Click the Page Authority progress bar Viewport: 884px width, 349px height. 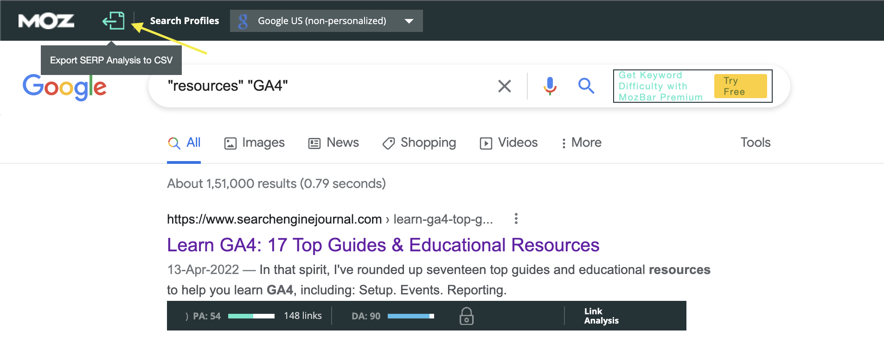251,316
